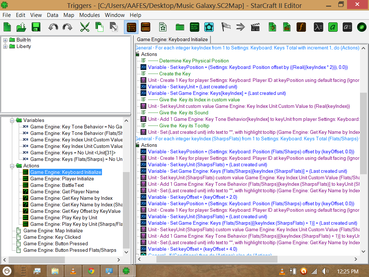Open Google Chrome from taskbar
Image resolution: width=369 pixels, height=277 pixels.
click(91, 271)
